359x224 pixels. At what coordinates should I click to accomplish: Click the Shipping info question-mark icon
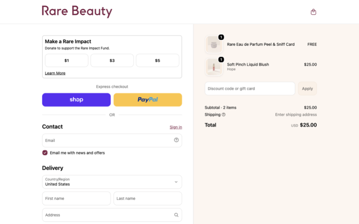pos(223,114)
